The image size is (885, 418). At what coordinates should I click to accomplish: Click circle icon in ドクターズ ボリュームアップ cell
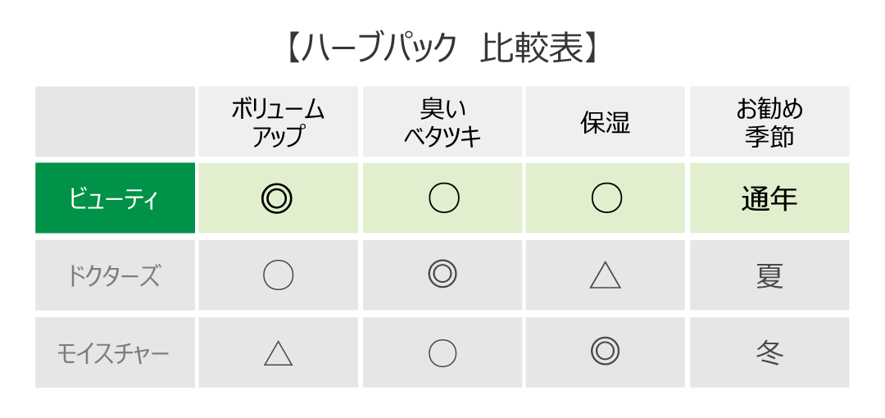(x=278, y=275)
